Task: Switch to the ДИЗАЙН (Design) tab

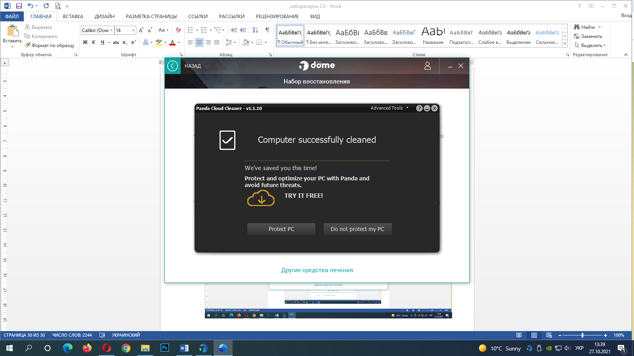Action: click(x=105, y=16)
